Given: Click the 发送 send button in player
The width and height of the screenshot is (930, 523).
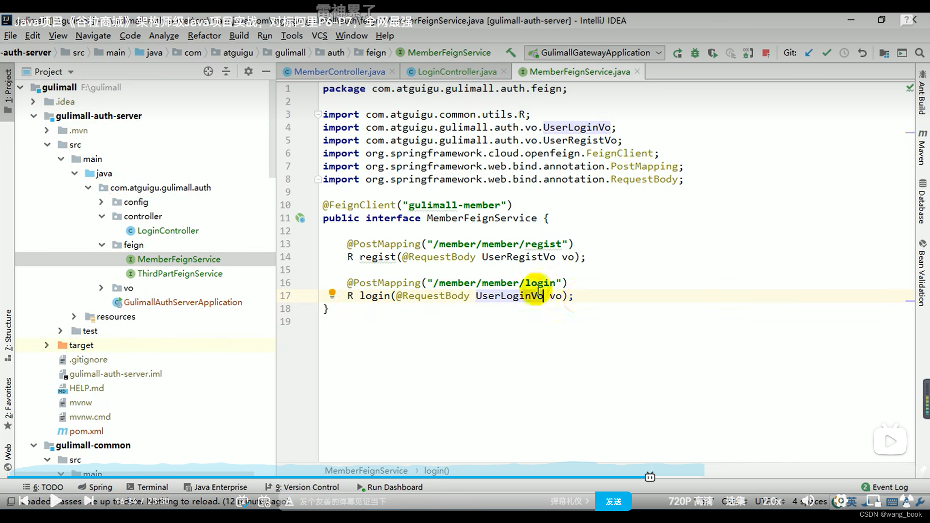Looking at the screenshot, I should (x=613, y=502).
